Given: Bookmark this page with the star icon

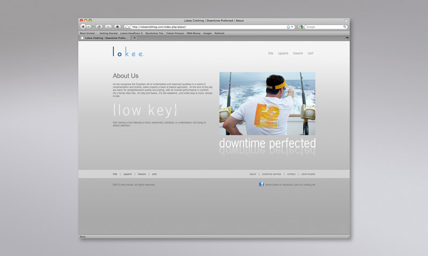Looking at the screenshot, I should click(288, 27).
